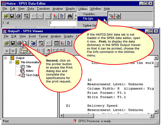
Task: Open Dialog Recall in the Viewer toolbar
Action: (x=41, y=43)
